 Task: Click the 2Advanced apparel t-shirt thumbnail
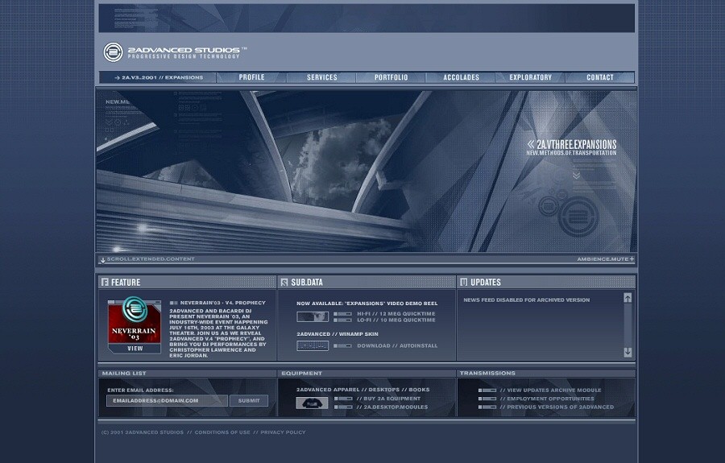[x=312, y=403]
